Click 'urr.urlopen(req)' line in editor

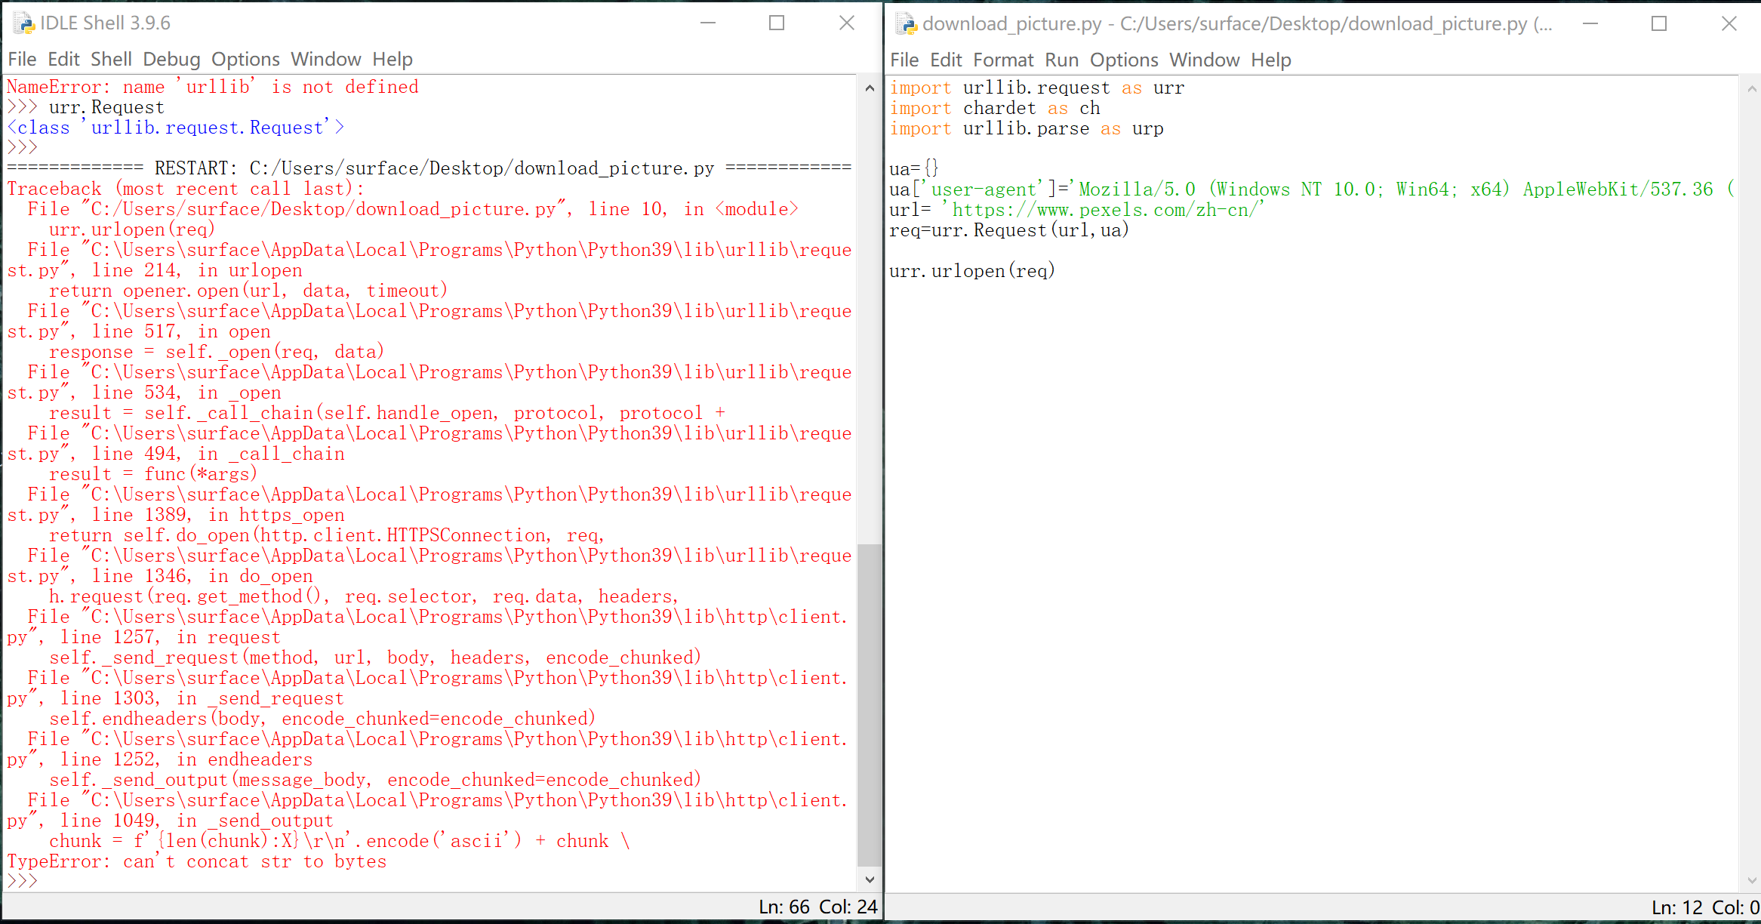pyautogui.click(x=972, y=271)
